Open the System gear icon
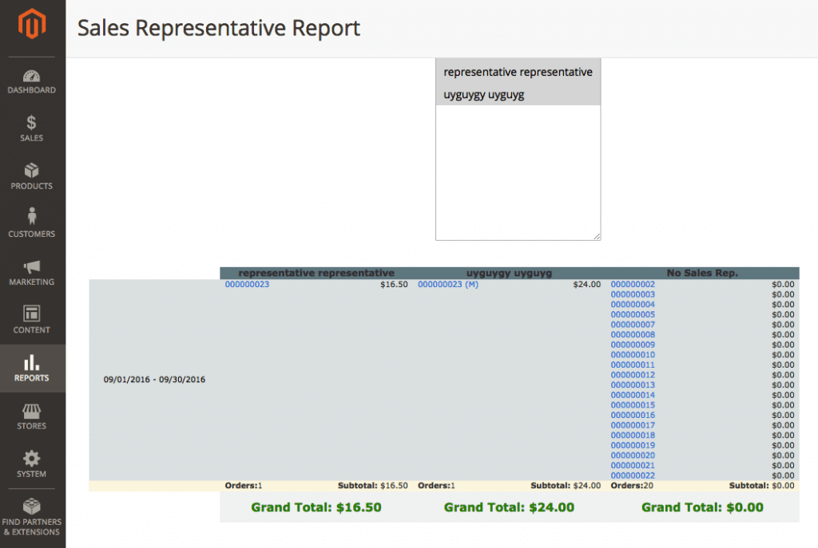Viewport: 818px width, 548px height. coord(32,459)
